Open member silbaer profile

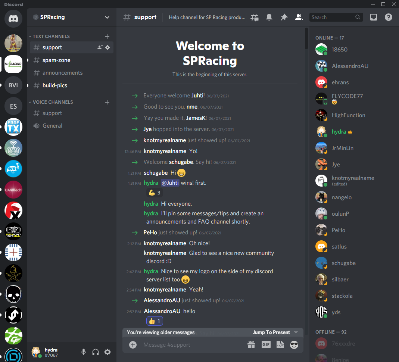[x=353, y=279]
